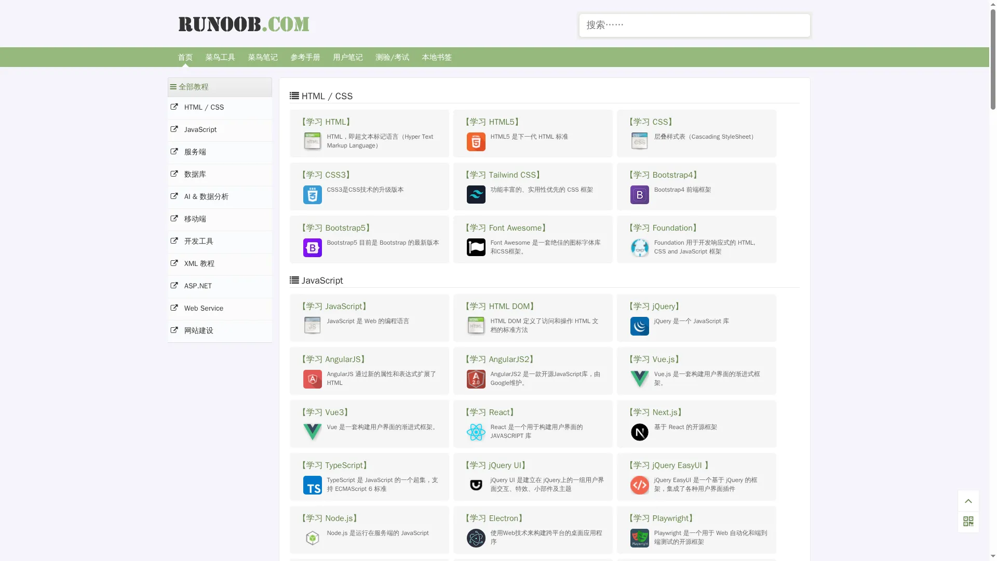Open the 数据库 sidebar category

(195, 175)
